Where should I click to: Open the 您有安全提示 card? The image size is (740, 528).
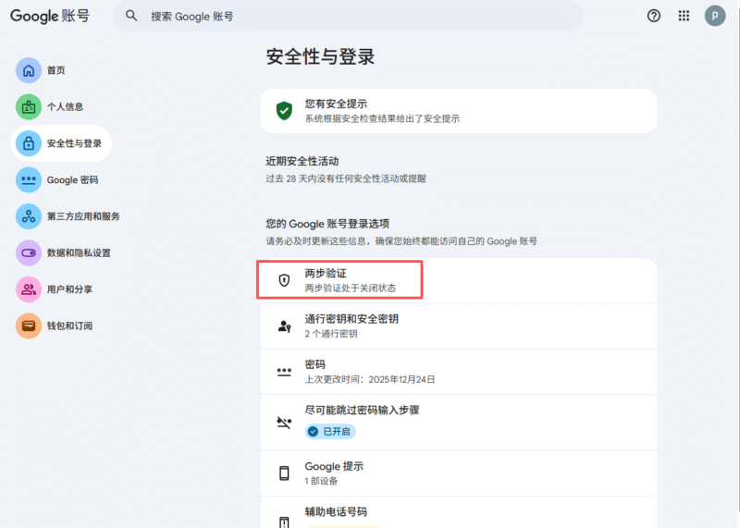click(x=459, y=111)
